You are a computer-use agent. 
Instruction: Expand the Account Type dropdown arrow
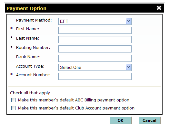click(128, 67)
